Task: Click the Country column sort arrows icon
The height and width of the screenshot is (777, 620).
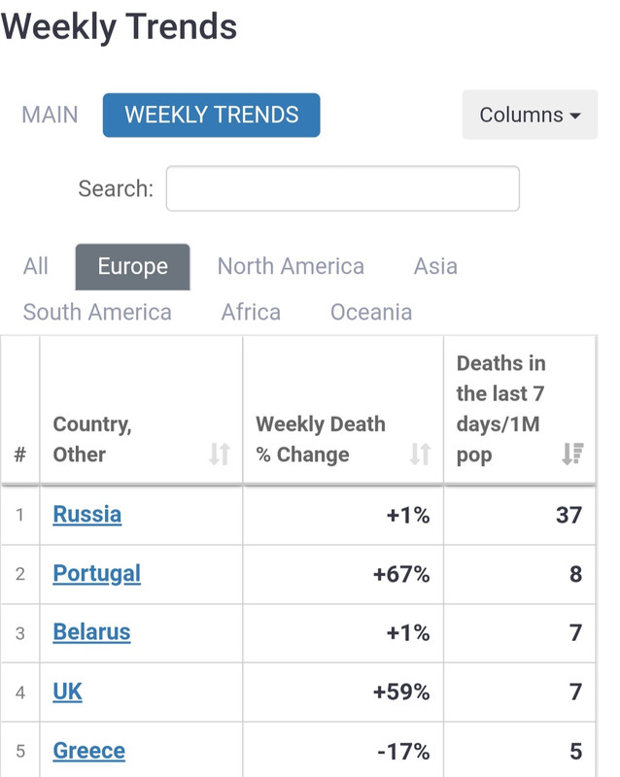Action: pyautogui.click(x=220, y=454)
